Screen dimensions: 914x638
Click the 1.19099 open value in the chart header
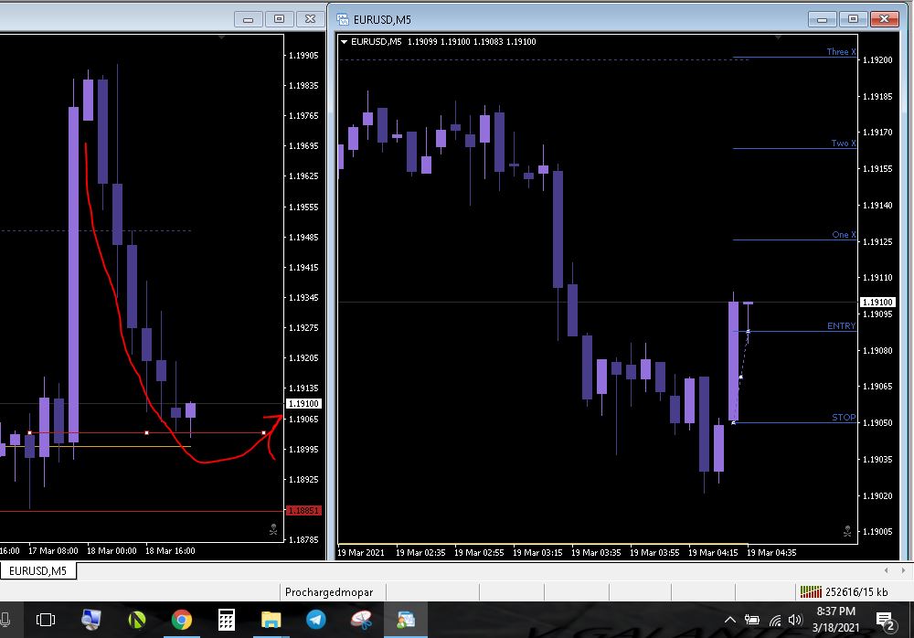(x=422, y=42)
